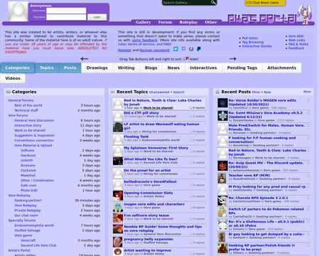Image resolution: width=320 pixels, height=256 pixels.
Task: Select the News tab
Action: (x=174, y=68)
